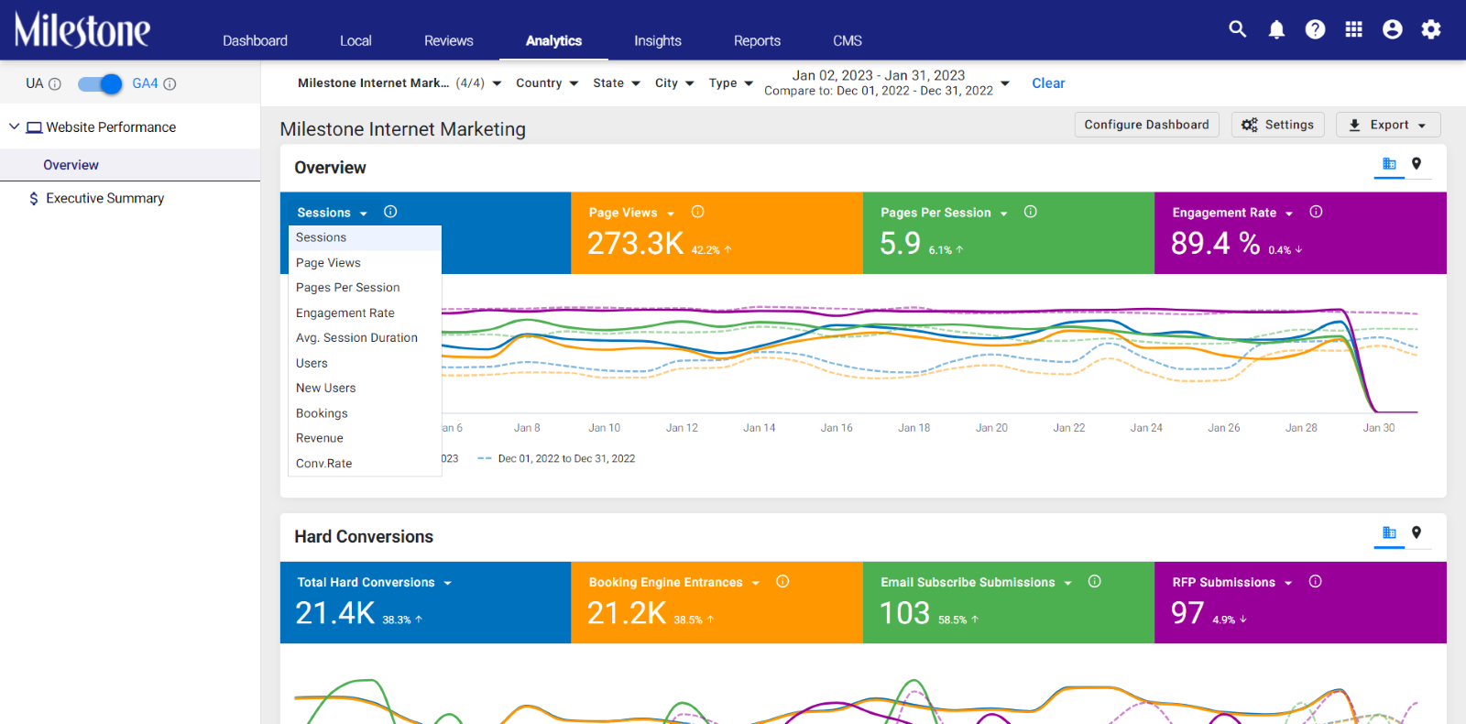Choose Conv.Rate from the metric list
This screenshot has height=724, width=1466.
click(x=365, y=464)
